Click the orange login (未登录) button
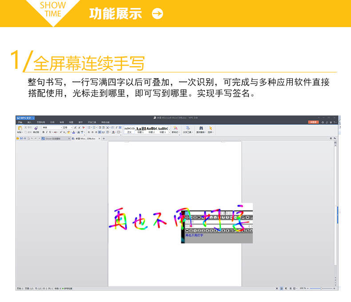The height and width of the screenshot is (302, 351). click(x=313, y=122)
